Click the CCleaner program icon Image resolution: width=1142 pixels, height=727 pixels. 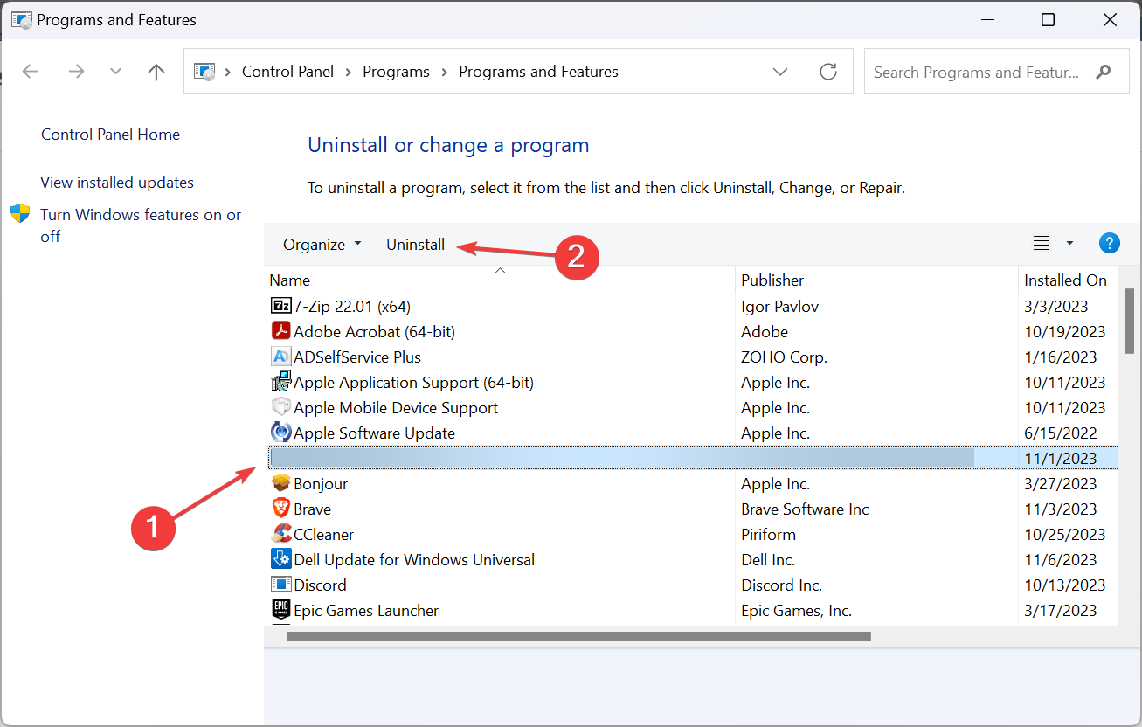280,534
